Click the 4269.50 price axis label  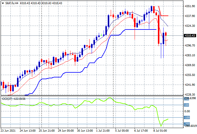(190, 65)
